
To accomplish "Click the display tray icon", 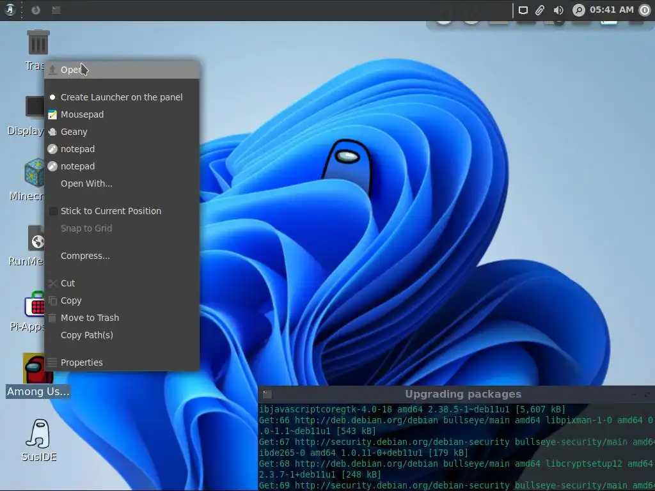I will [523, 10].
